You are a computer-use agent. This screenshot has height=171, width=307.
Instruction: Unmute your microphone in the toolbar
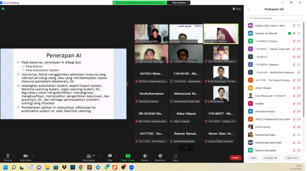(x=8, y=157)
